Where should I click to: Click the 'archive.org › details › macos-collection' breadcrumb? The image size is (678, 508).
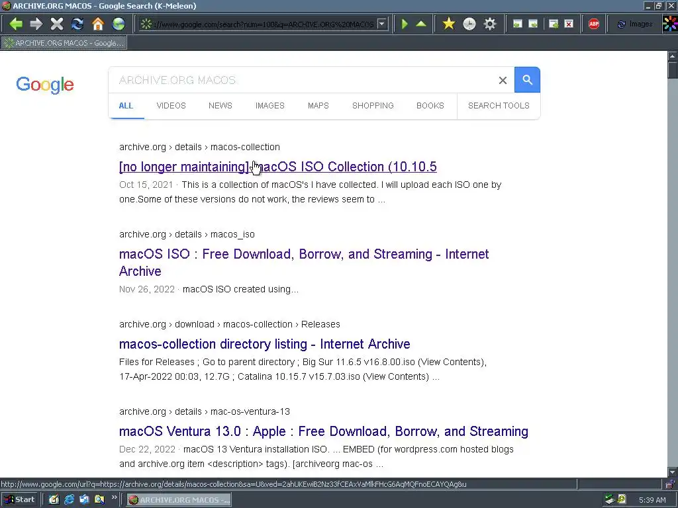click(199, 147)
